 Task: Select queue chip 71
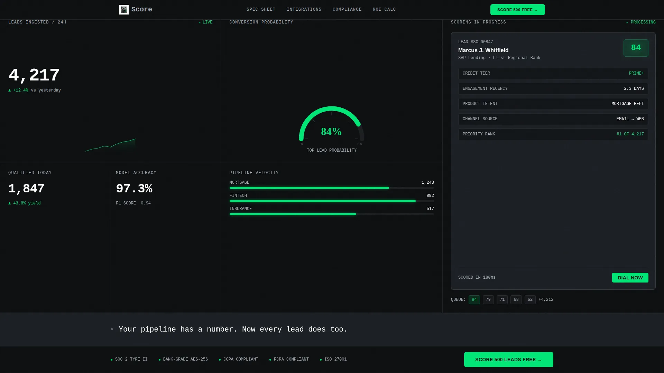coord(502,300)
